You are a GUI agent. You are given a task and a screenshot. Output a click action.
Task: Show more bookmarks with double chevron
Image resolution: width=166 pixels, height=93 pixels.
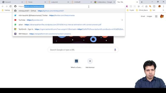click(x=163, y=10)
